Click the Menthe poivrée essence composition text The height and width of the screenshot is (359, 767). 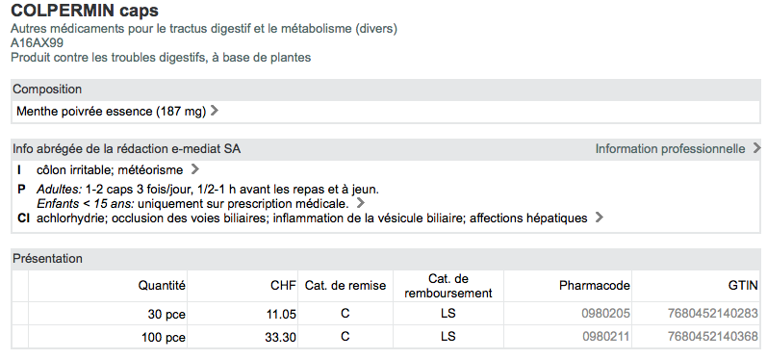pos(111,112)
